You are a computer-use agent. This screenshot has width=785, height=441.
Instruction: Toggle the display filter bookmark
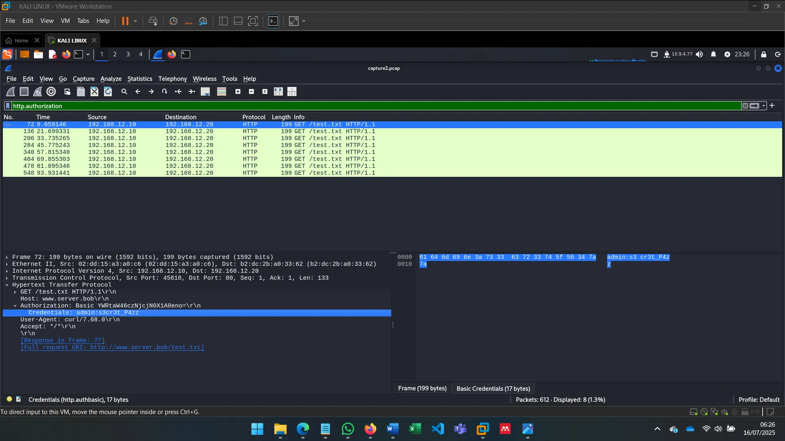[8, 106]
